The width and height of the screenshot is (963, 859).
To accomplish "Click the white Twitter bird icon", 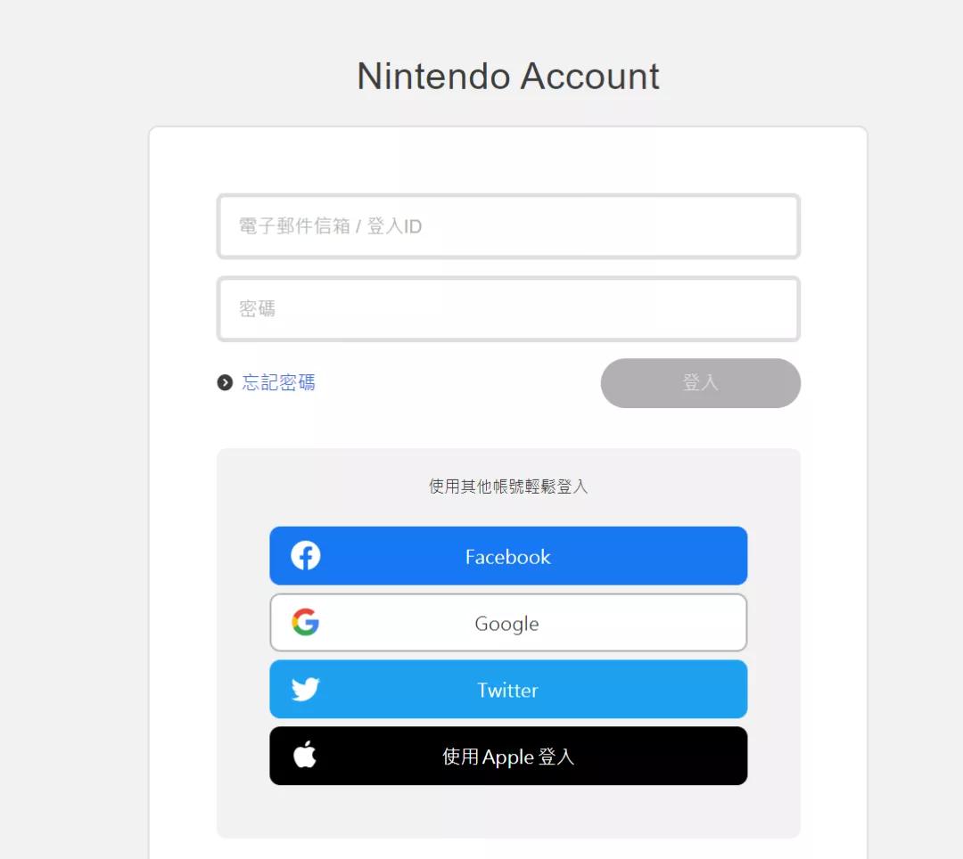I will pyautogui.click(x=305, y=689).
